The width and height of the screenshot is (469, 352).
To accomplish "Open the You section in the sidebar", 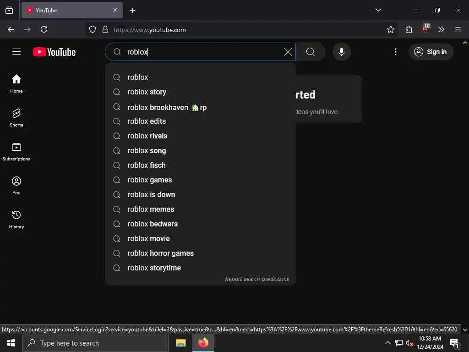I will (x=16, y=185).
